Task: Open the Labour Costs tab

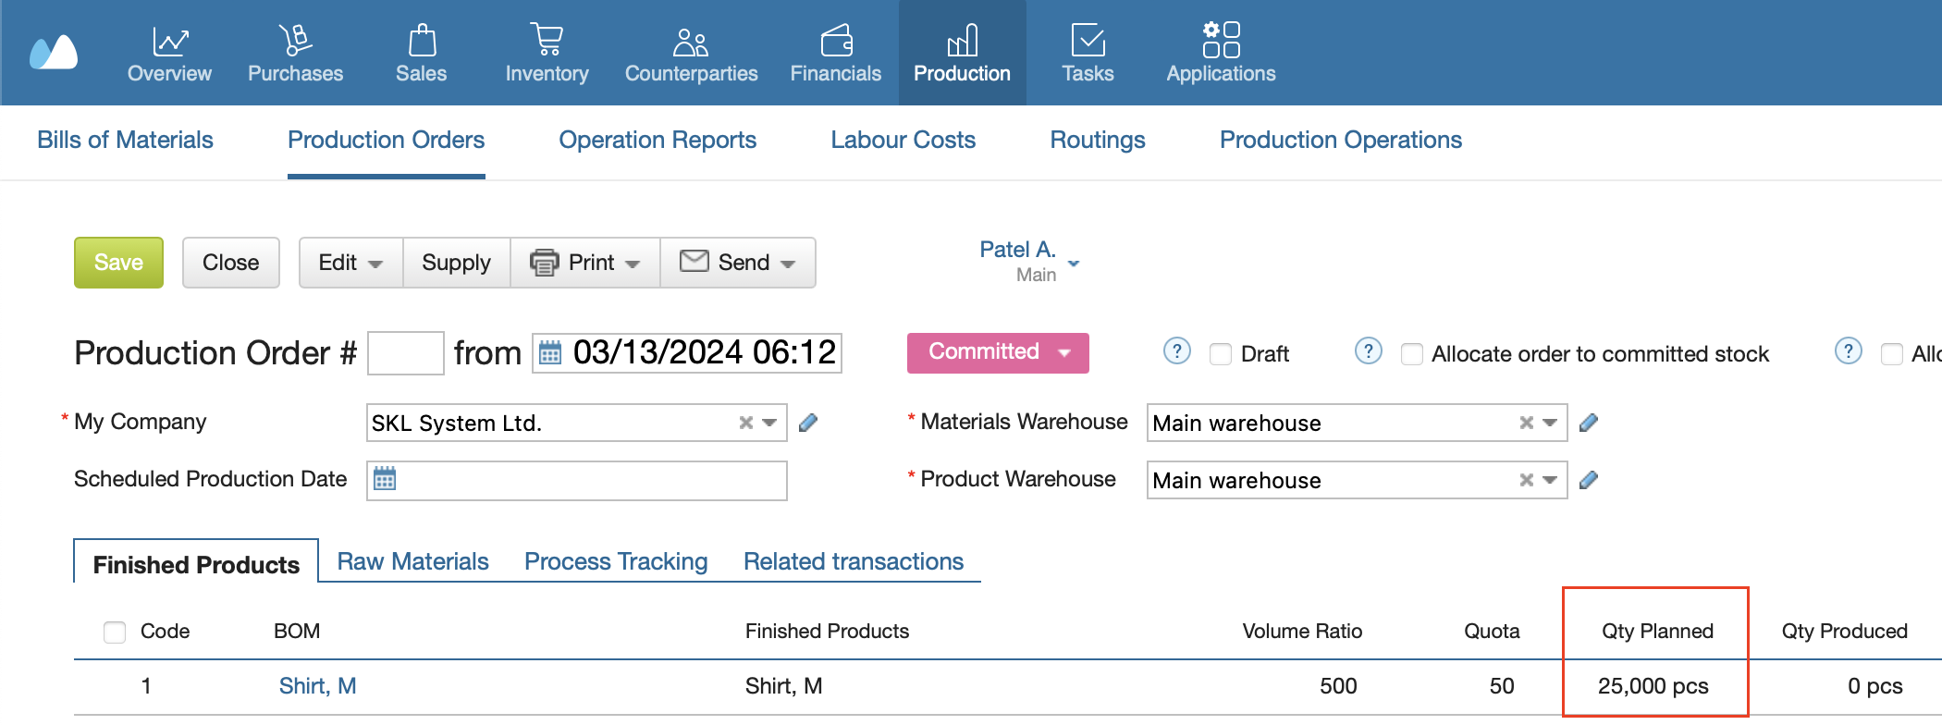Action: pos(903,140)
